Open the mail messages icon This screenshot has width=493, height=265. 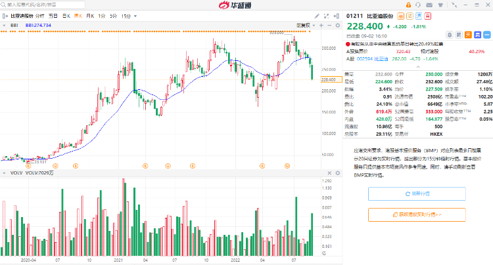429,5
